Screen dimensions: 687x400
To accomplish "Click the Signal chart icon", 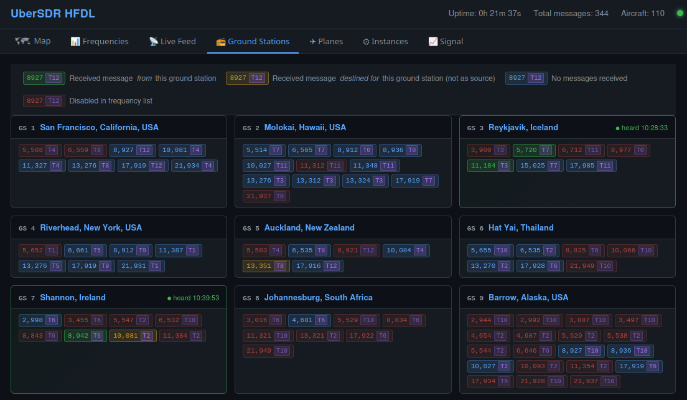I will coord(433,42).
